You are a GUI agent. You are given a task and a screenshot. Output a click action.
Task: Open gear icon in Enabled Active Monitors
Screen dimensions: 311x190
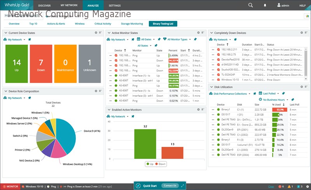(198, 109)
